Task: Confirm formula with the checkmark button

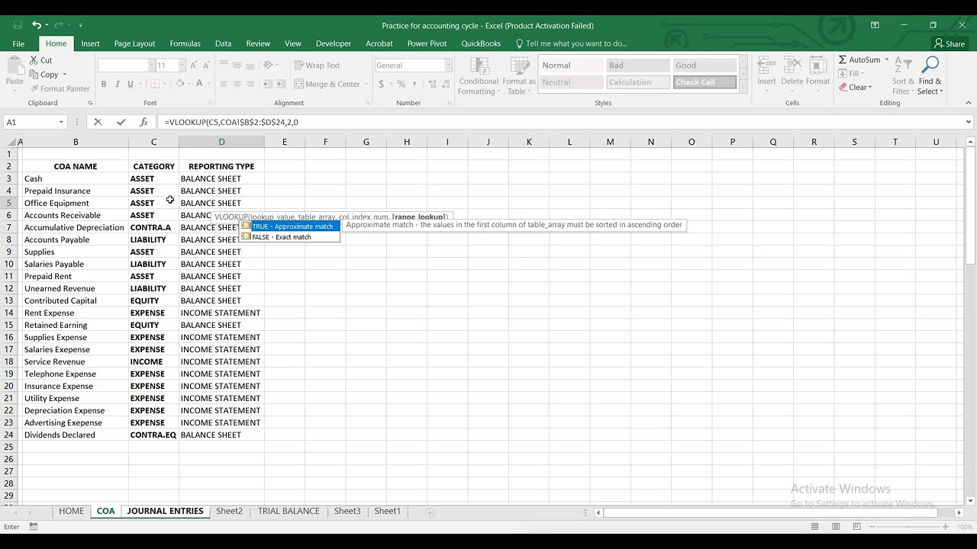Action: tap(121, 122)
